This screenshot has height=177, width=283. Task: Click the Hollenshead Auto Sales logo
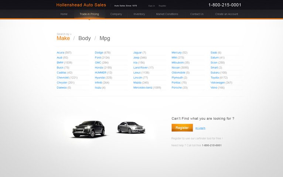tap(81, 5)
